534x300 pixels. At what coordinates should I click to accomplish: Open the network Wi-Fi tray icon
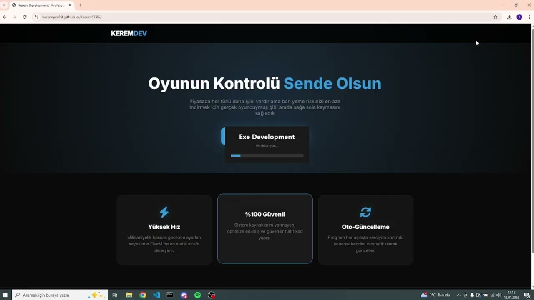click(492, 295)
